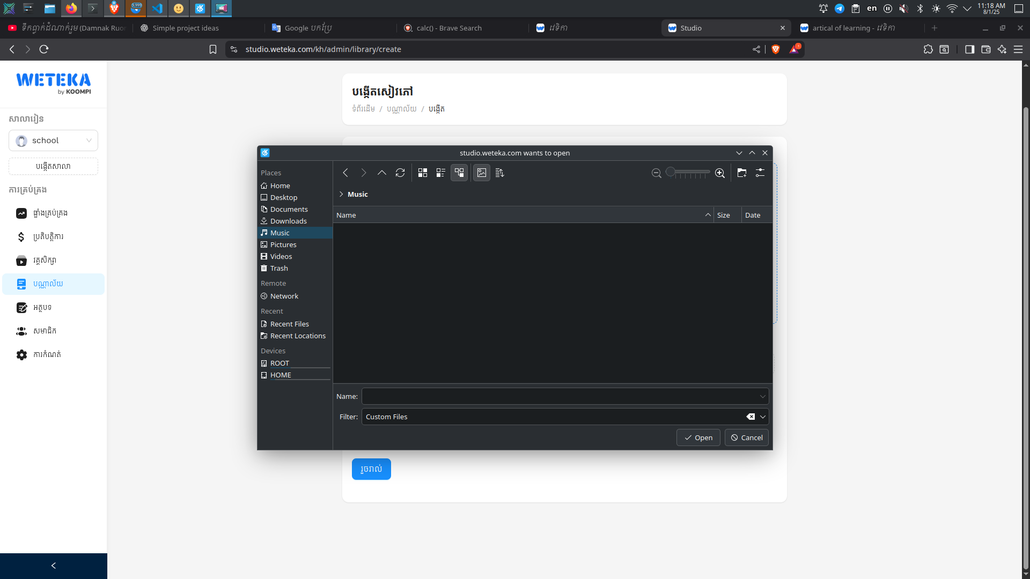Open file dialog options sliders icon
This screenshot has width=1030, height=579.
coord(760,173)
